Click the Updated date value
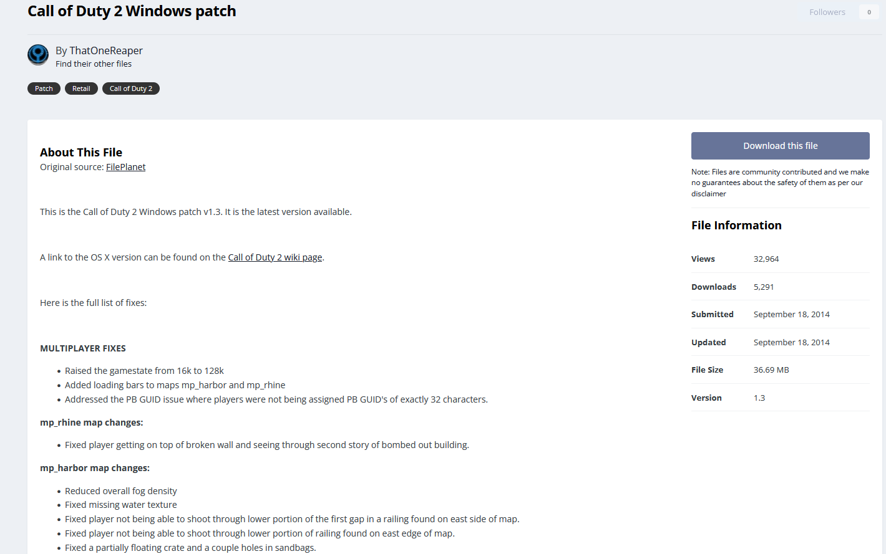 coord(791,343)
